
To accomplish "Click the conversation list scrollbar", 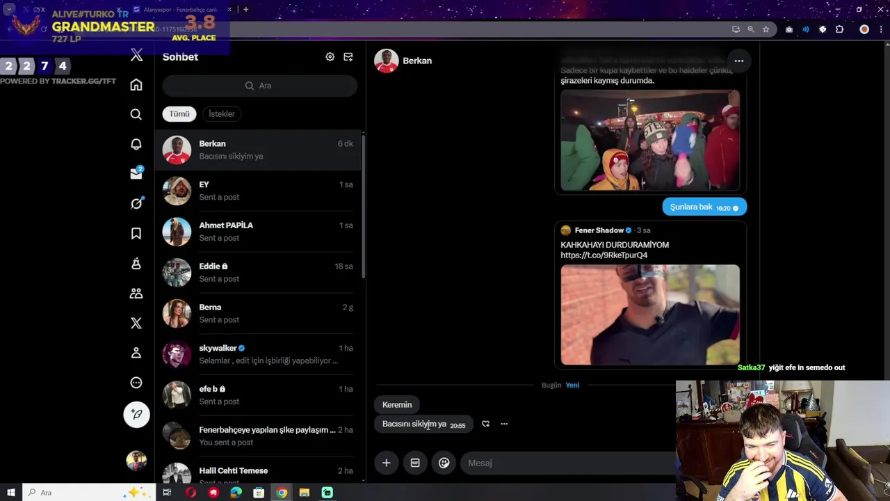I will pos(362,205).
